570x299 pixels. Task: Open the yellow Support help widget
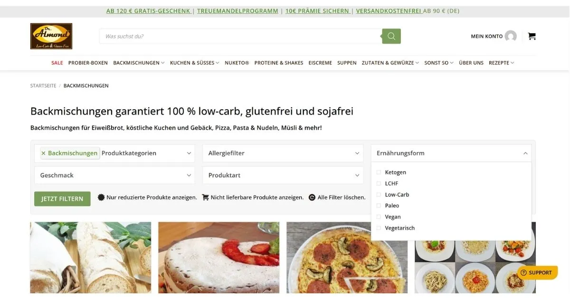pos(537,272)
